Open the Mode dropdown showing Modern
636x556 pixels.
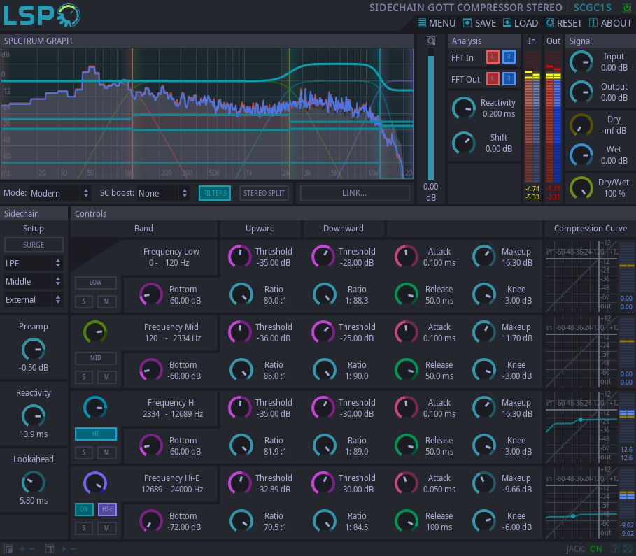coord(59,193)
